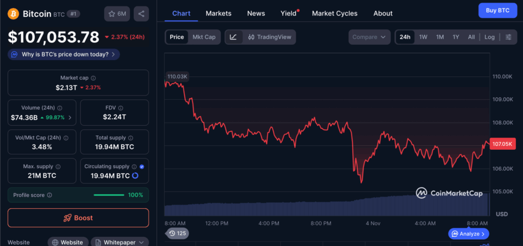Image resolution: width=523 pixels, height=246 pixels.
Task: Expand the Whitepaper dropdown
Action: pos(119,242)
